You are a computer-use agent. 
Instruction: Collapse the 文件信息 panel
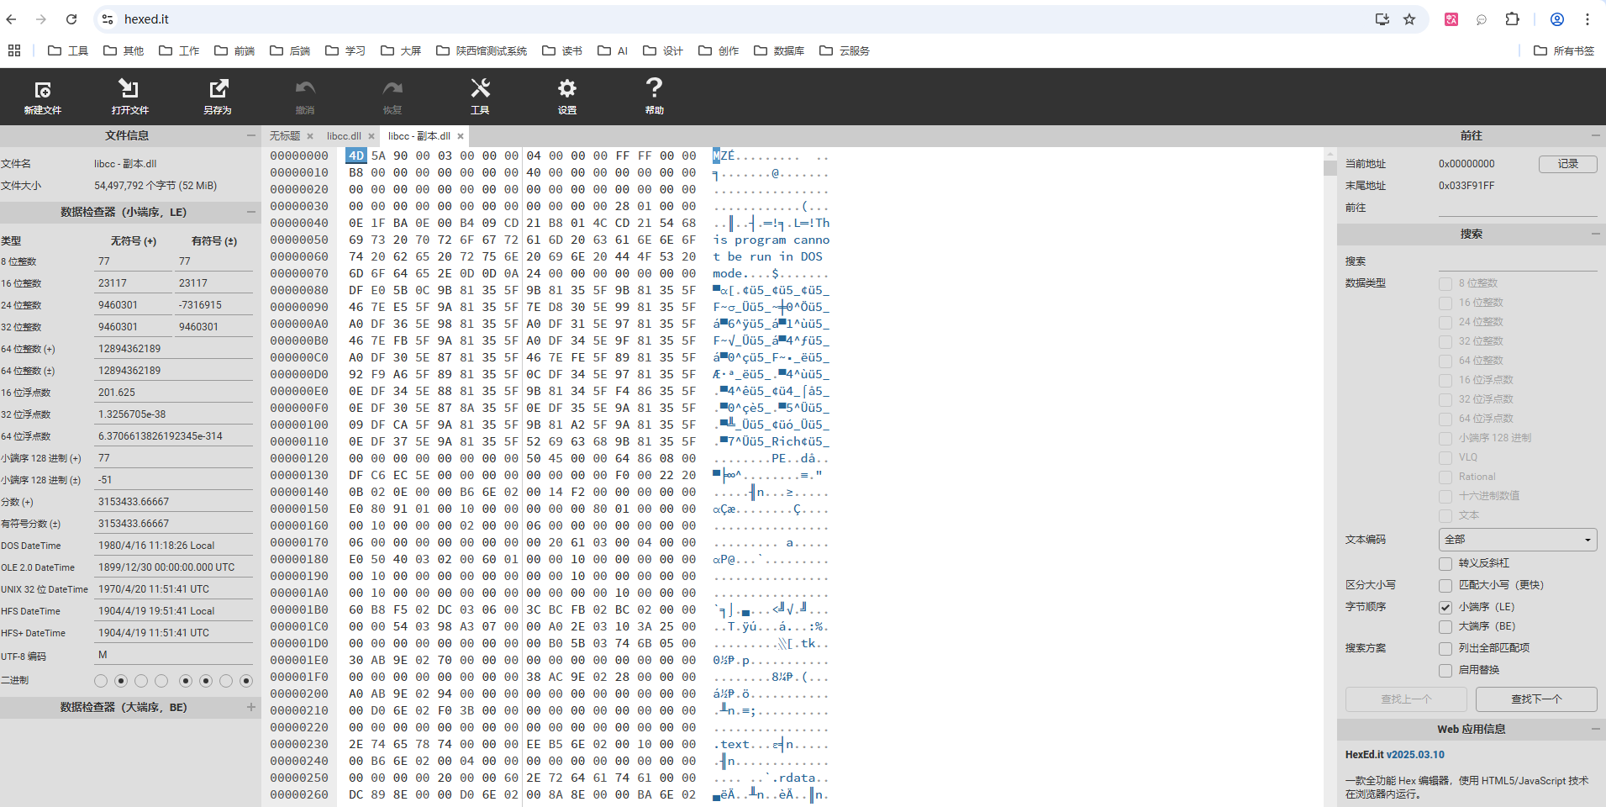[x=250, y=135]
